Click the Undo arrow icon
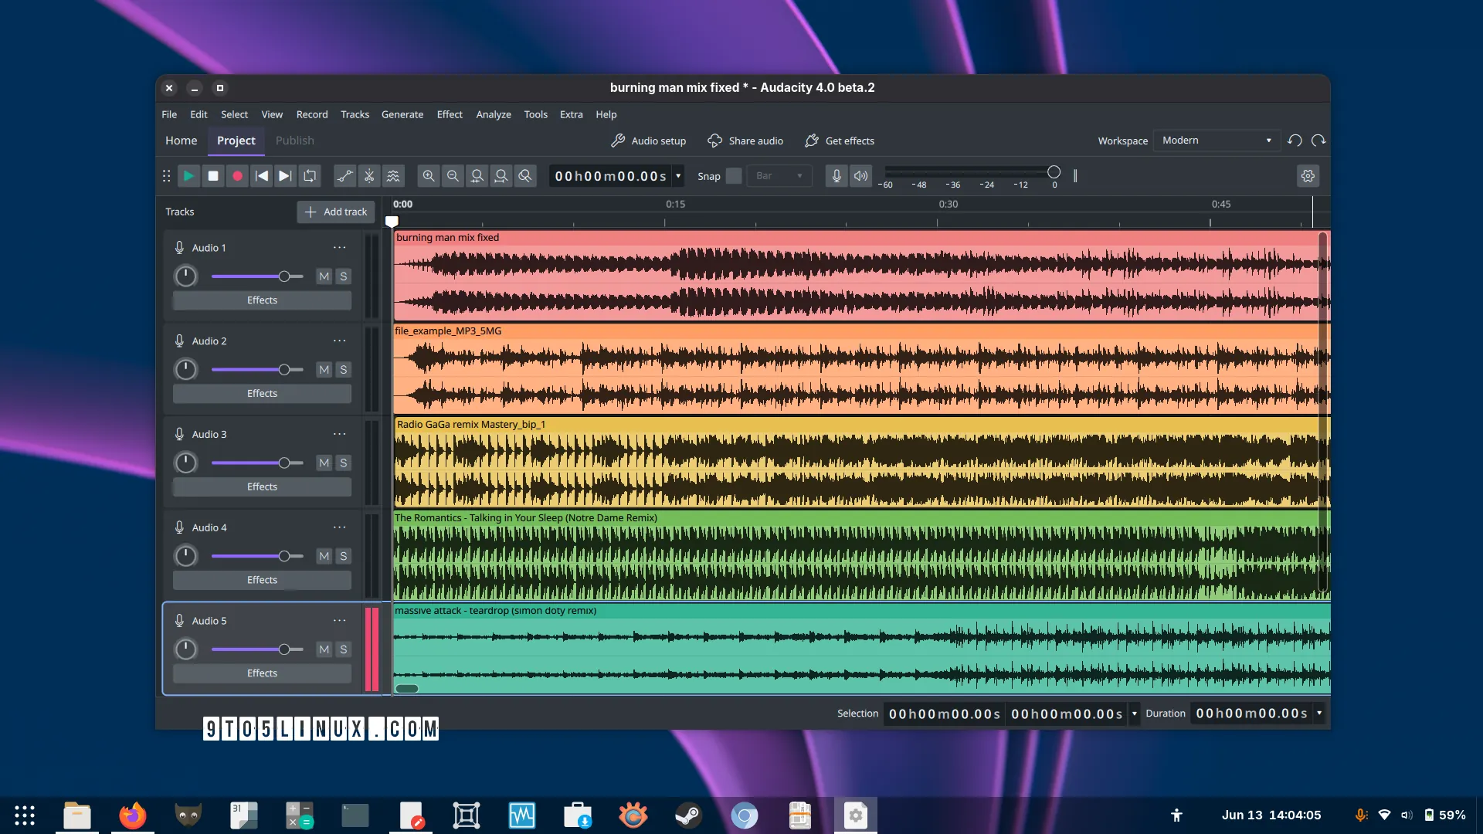Viewport: 1483px width, 834px height. pyautogui.click(x=1295, y=141)
